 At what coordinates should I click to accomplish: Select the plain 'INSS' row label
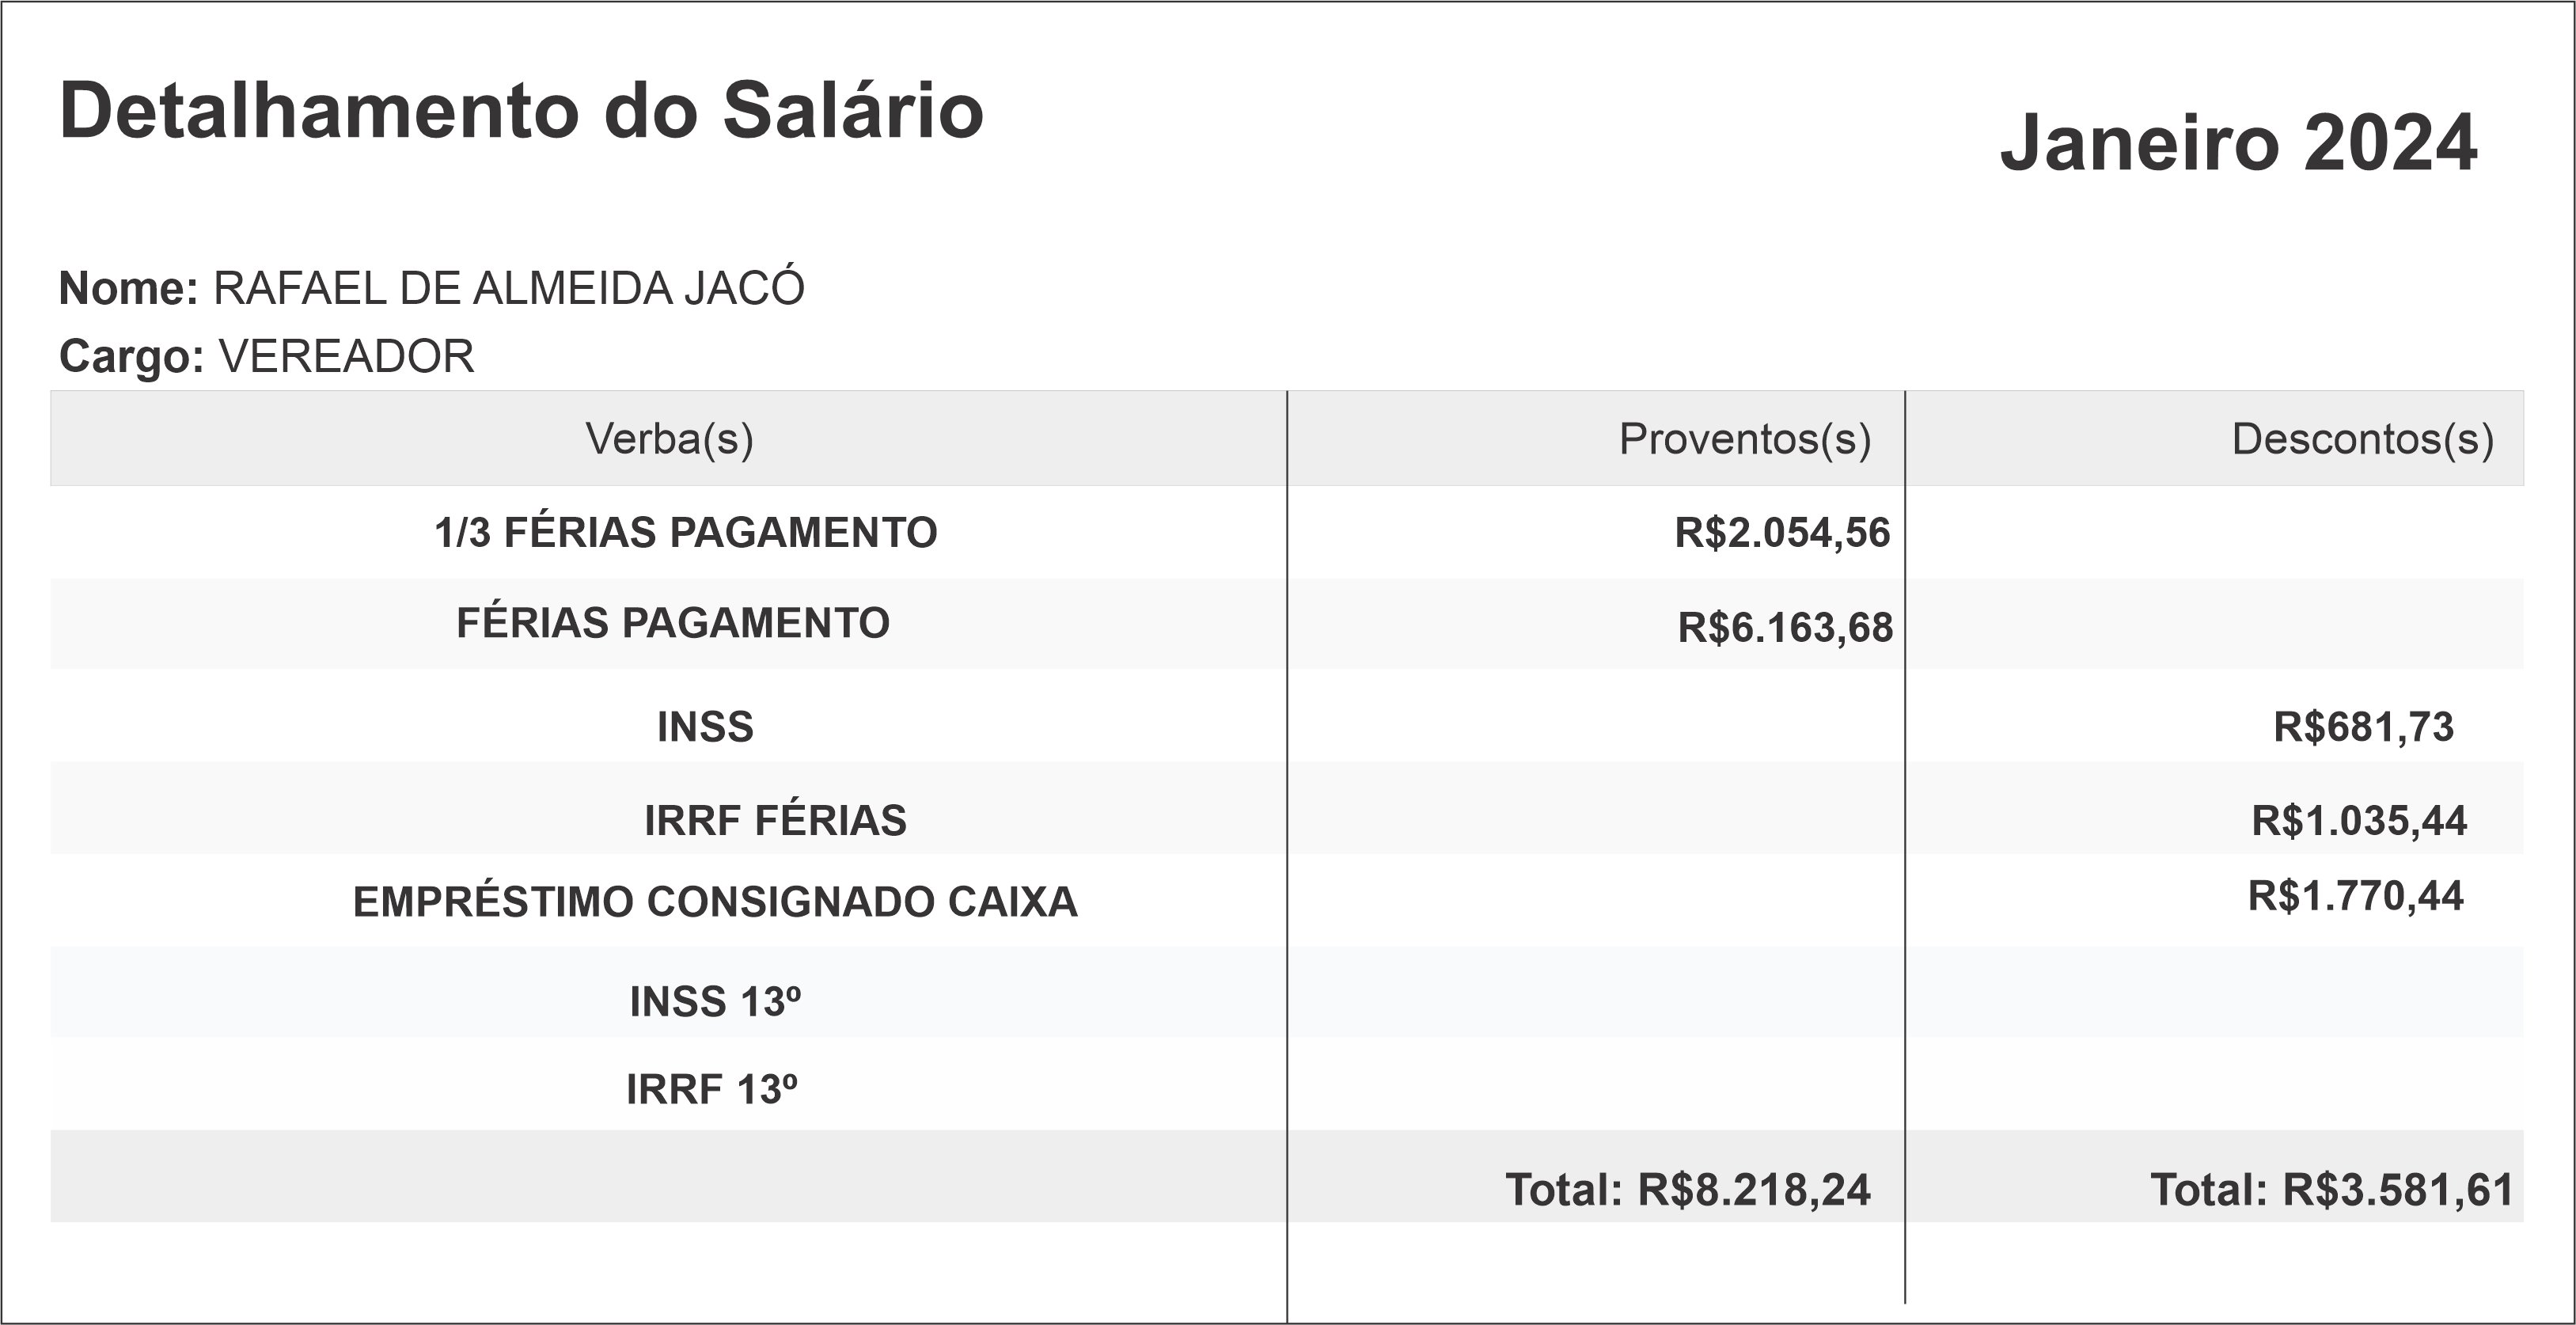pos(705,727)
